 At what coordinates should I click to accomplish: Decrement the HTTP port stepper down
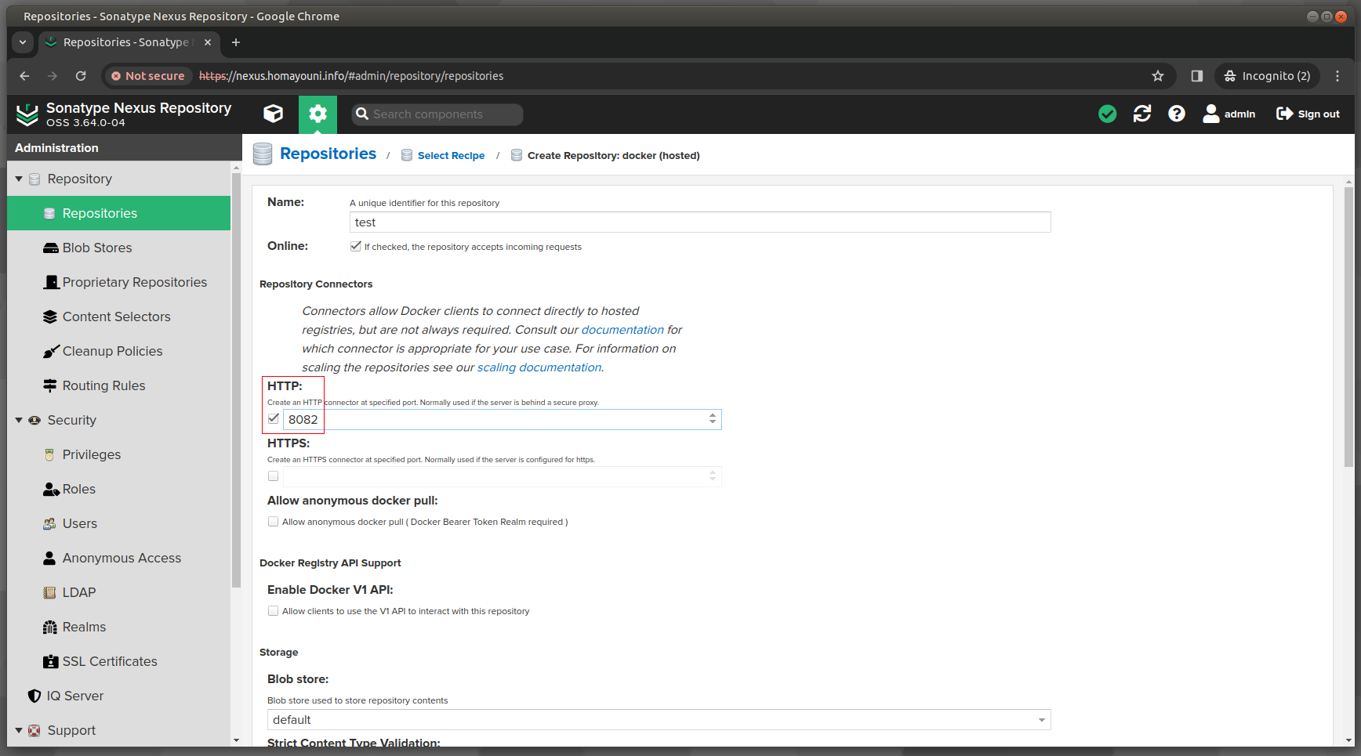pyautogui.click(x=713, y=423)
